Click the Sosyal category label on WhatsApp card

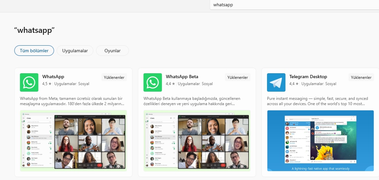pos(84,84)
